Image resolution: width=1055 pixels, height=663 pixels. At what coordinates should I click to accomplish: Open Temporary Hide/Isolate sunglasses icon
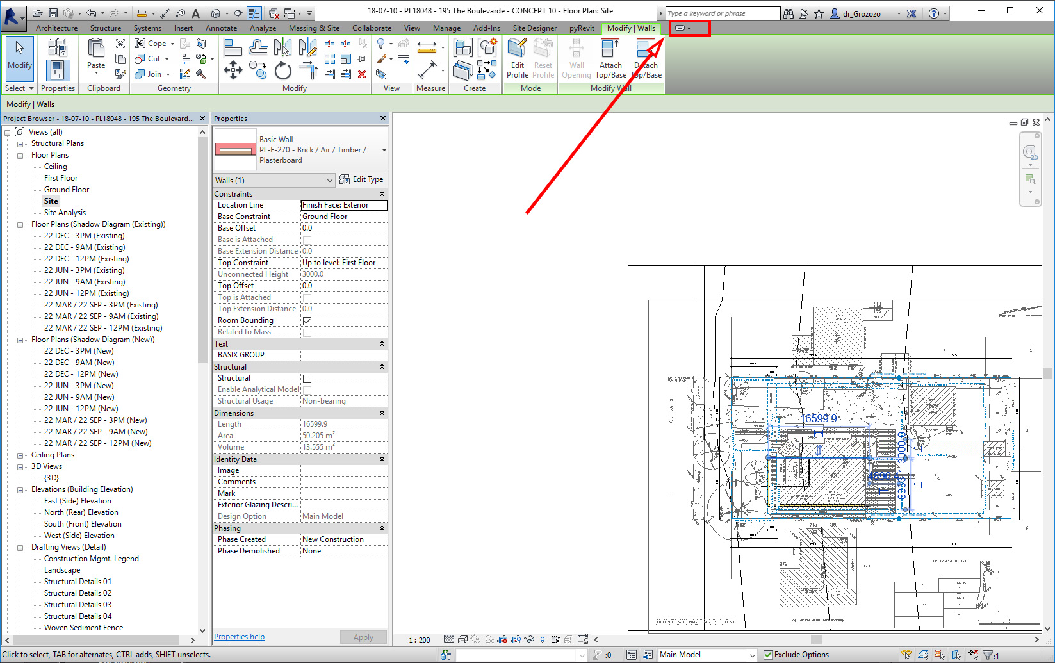[x=528, y=639]
